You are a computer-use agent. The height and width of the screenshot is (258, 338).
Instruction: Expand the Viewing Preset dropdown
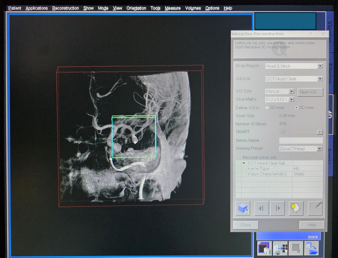320,149
